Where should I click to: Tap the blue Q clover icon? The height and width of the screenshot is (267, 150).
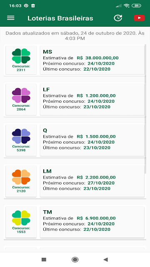(x=21, y=136)
